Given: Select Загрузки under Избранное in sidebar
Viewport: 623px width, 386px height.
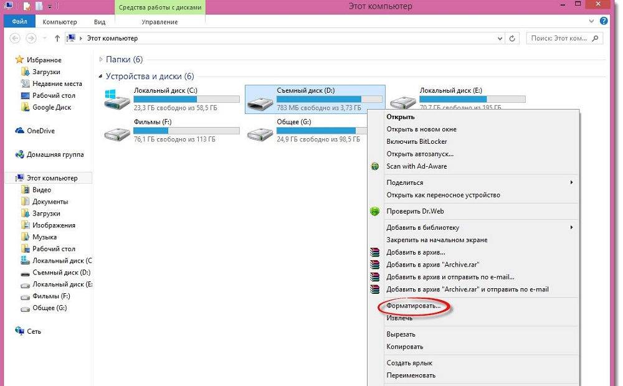Looking at the screenshot, I should coord(46,72).
